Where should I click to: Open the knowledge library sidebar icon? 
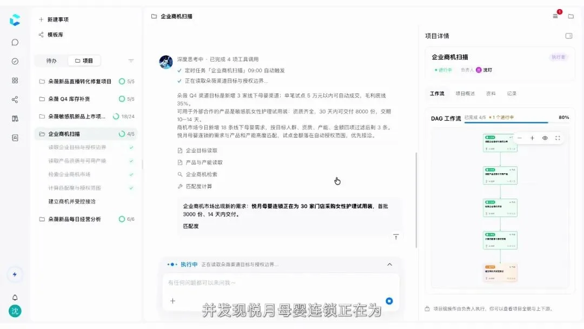15,119
